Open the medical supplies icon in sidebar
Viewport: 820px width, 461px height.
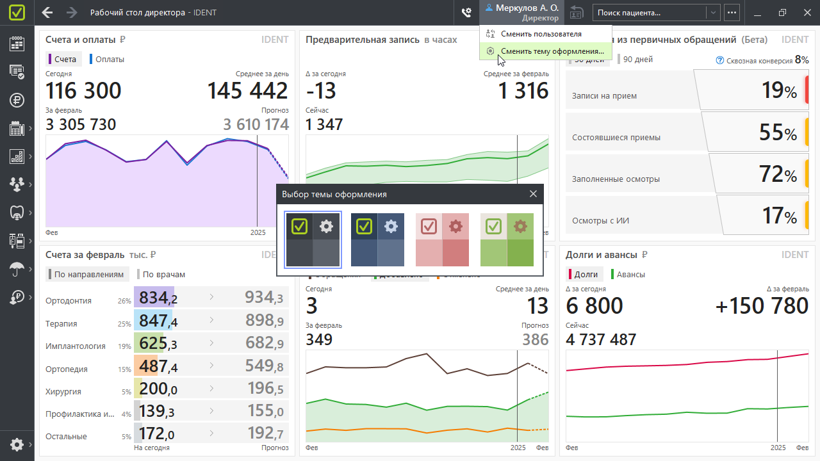[x=17, y=241]
